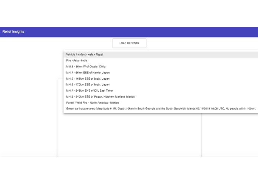The width and height of the screenshot is (258, 184).
Task: Select Forest / Wild Fire - North-America - Mexico
Action: point(161,103)
